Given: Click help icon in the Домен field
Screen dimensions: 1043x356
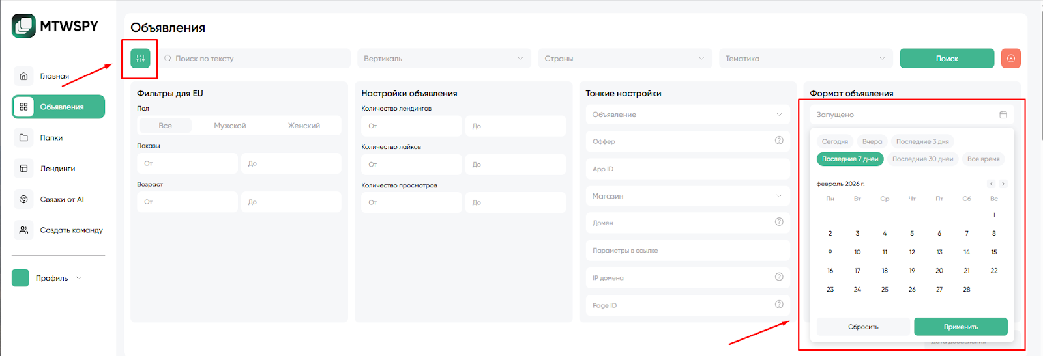Looking at the screenshot, I should 779,222.
